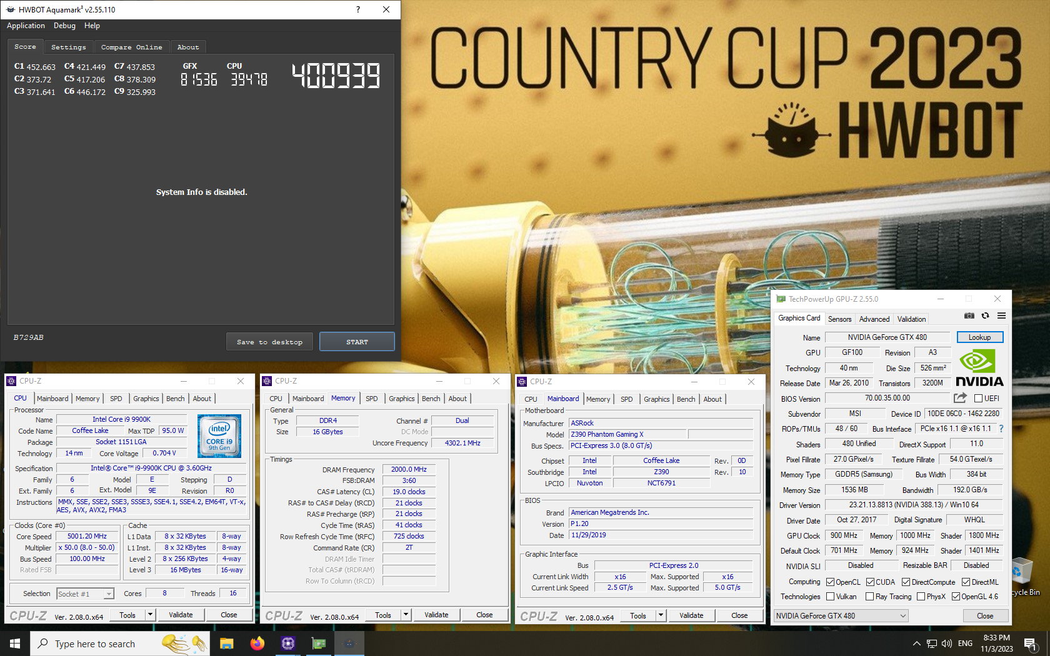This screenshot has height=656, width=1050.
Task: Open Tools dropdown arrow in CPU-Z Memory window
Action: click(x=406, y=615)
